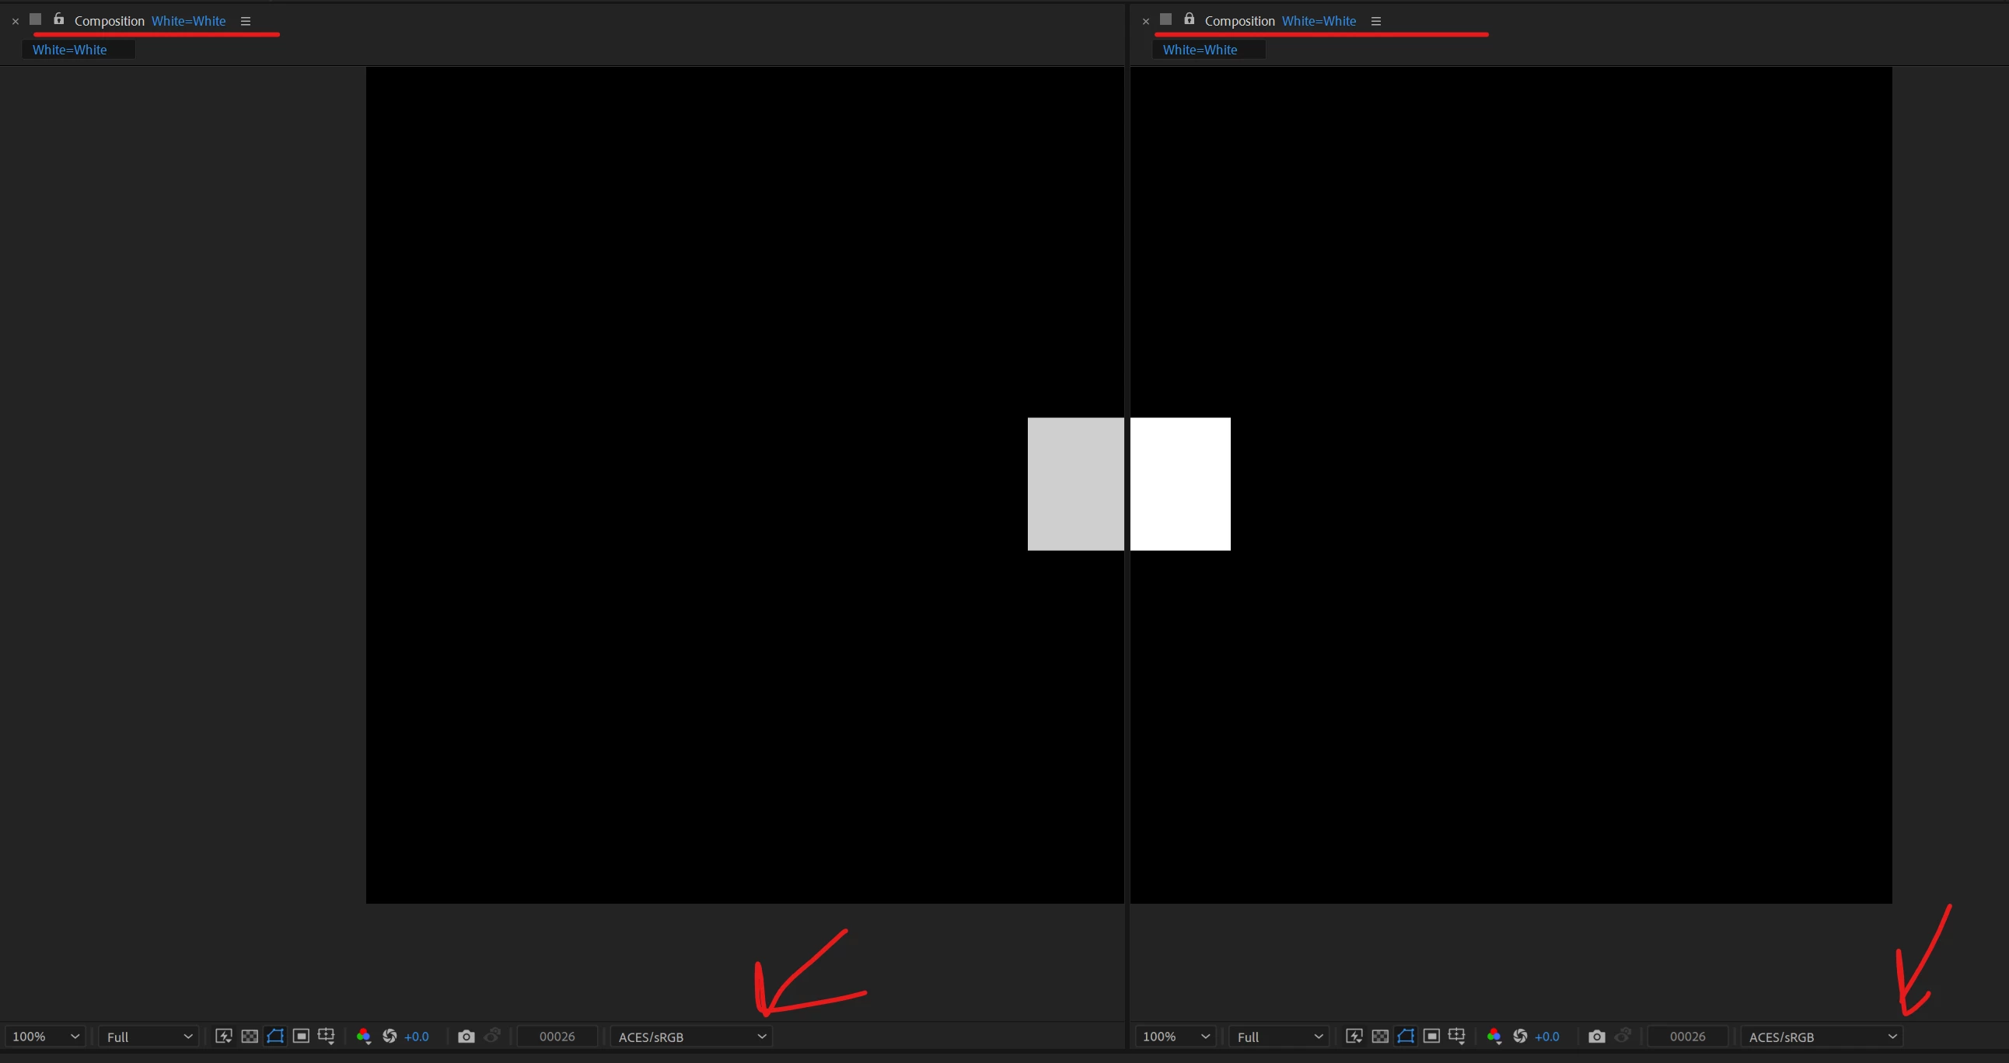Expand ACES/sRGB display dropdown in left viewer
Screen dimensions: 2009x1063
coord(691,1037)
